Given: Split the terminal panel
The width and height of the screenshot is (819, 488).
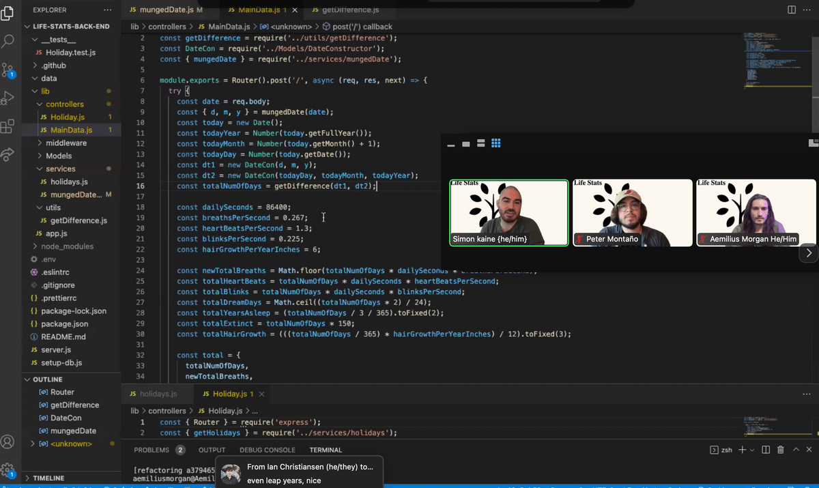Looking at the screenshot, I should [766, 450].
